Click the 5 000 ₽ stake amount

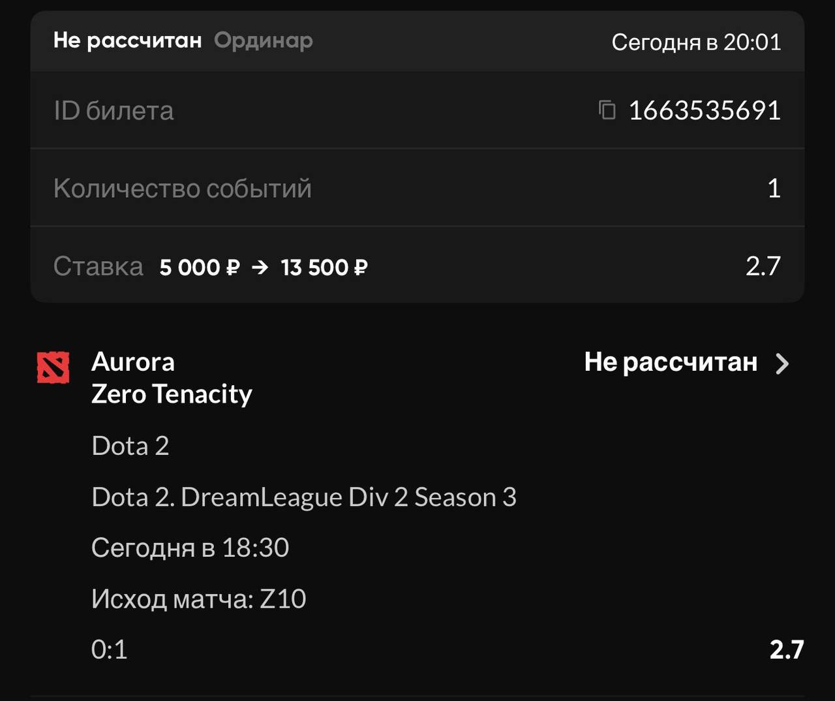(x=200, y=267)
